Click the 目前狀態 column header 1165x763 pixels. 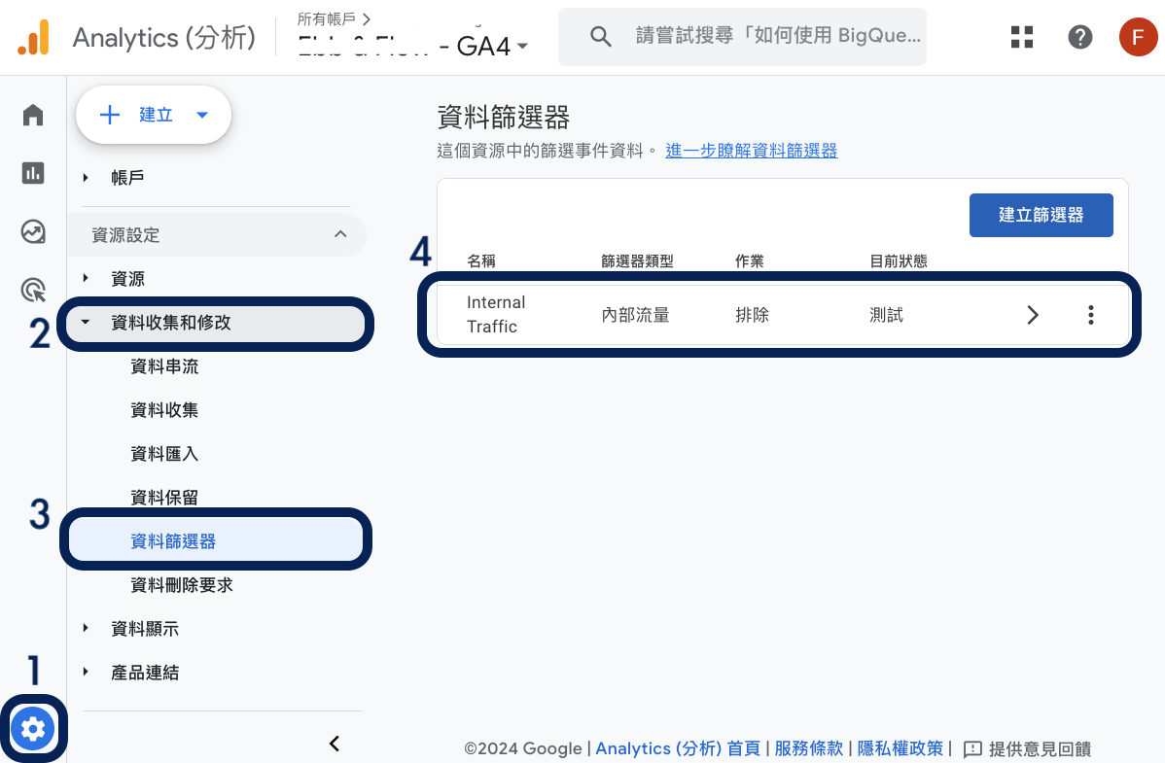[x=899, y=260]
